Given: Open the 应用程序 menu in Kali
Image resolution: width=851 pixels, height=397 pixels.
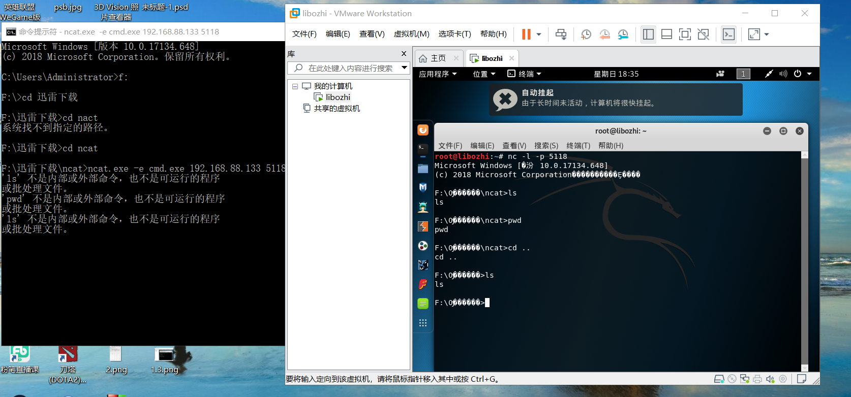Looking at the screenshot, I should (x=438, y=74).
